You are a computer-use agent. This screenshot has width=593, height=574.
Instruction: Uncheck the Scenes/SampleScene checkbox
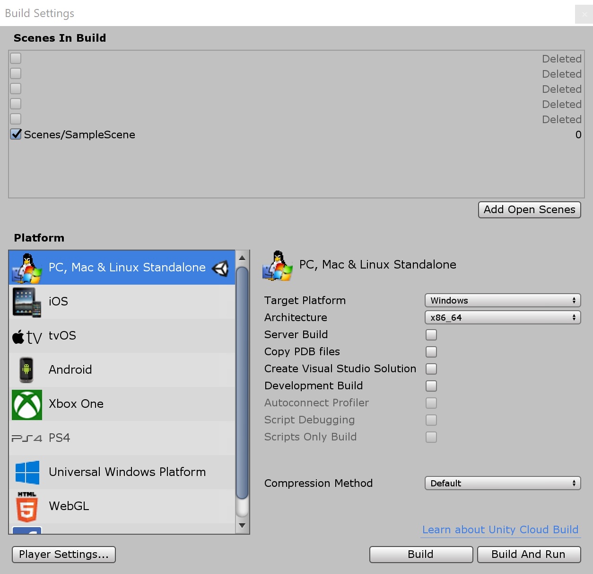coord(15,135)
